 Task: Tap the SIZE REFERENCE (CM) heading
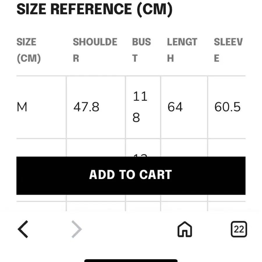(94, 9)
